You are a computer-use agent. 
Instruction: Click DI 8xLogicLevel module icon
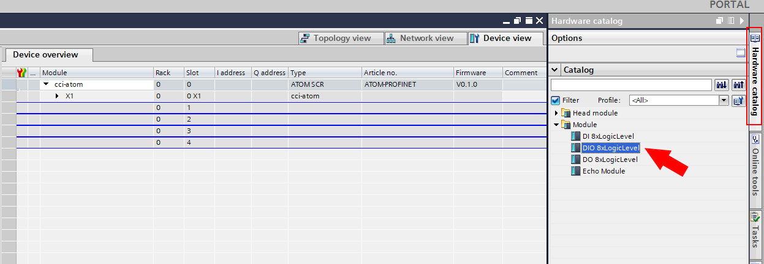pos(575,136)
